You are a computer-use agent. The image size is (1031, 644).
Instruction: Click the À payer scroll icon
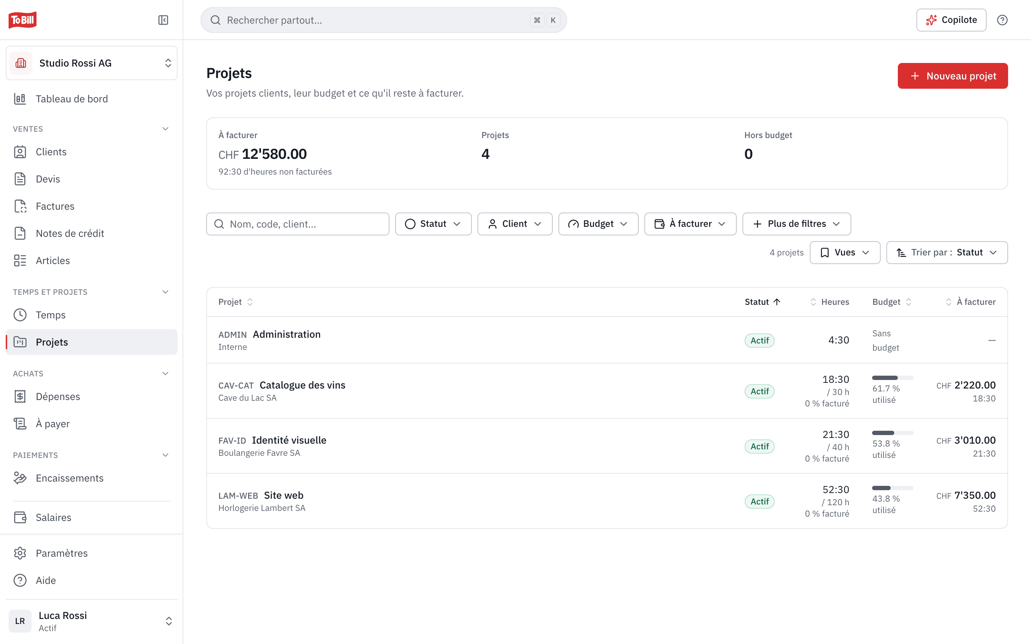20,424
